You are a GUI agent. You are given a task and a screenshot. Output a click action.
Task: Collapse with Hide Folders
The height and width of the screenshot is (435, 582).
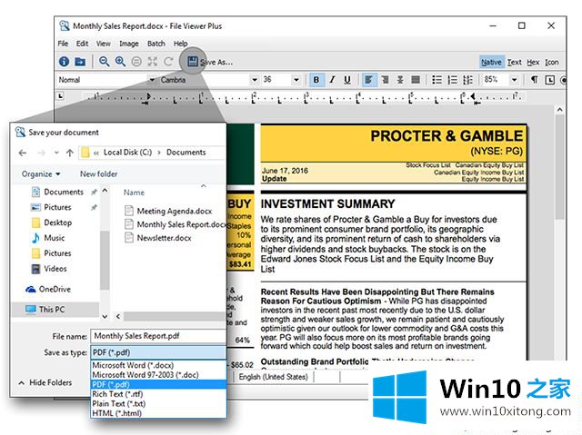pos(45,382)
